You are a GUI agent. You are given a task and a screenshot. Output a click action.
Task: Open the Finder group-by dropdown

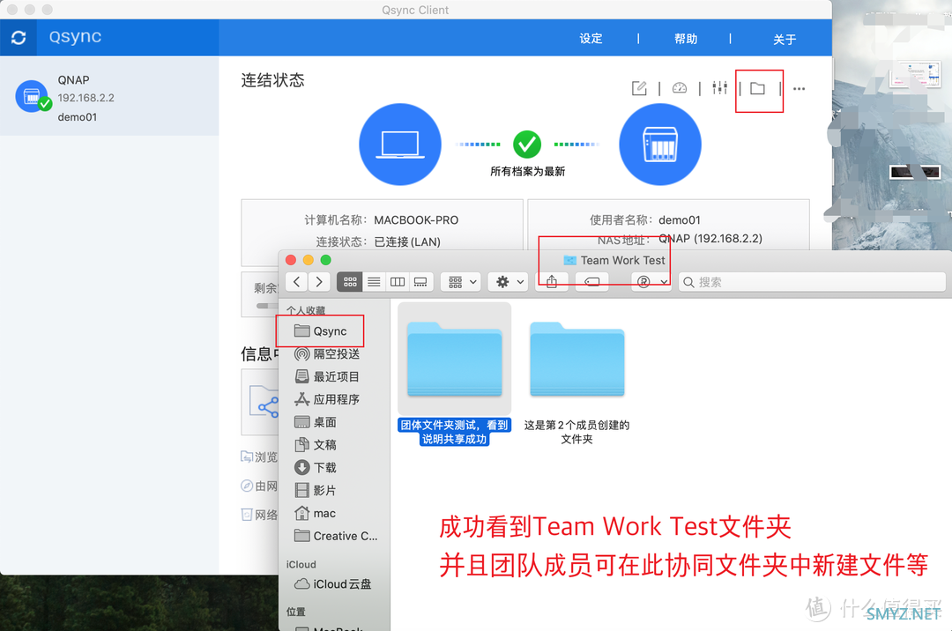461,281
